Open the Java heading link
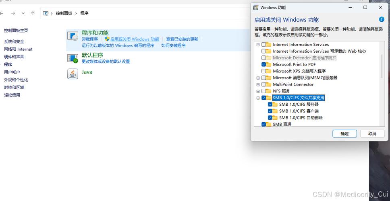Image resolution: width=390 pixels, height=201 pixels. pyautogui.click(x=87, y=72)
